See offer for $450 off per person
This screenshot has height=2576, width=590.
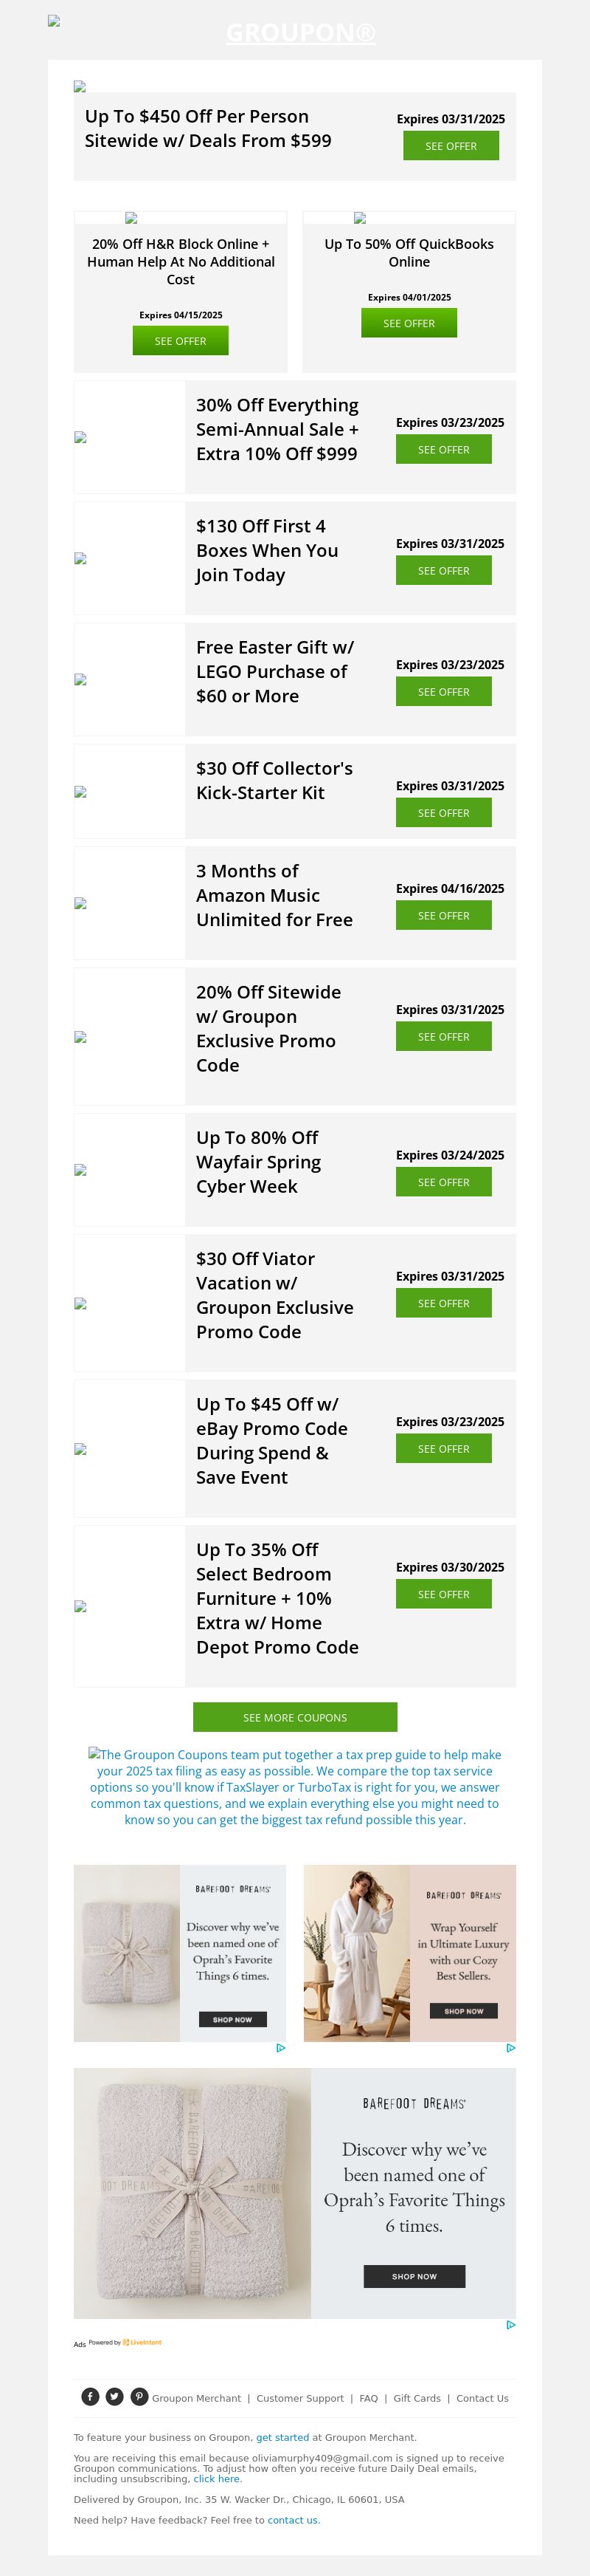450,146
